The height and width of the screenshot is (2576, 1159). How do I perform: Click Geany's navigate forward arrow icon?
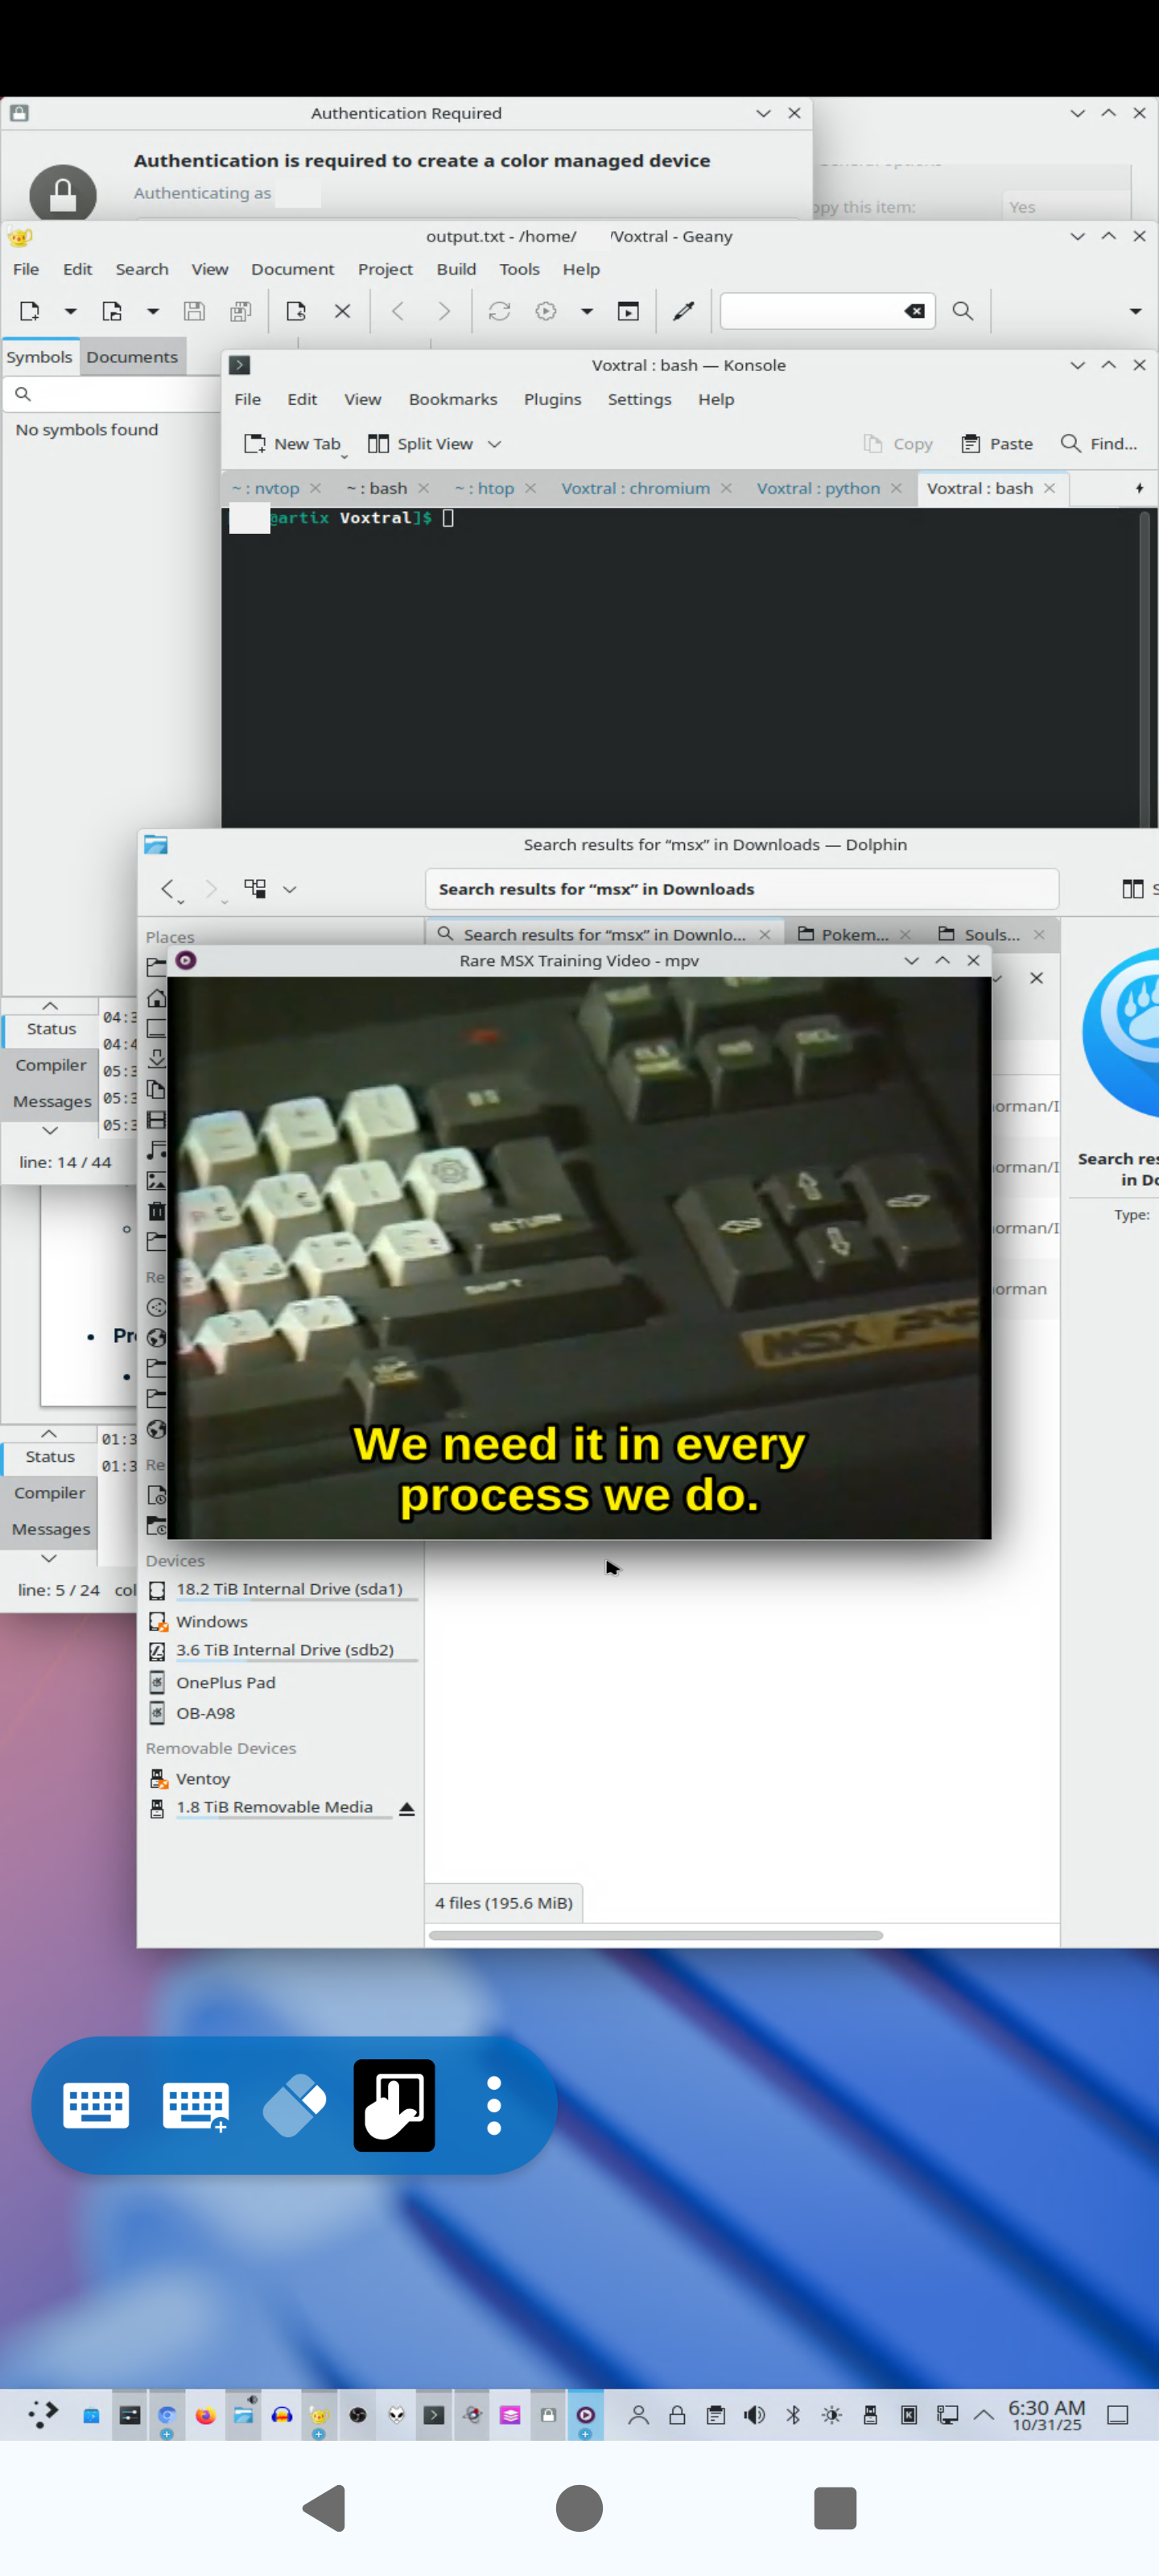click(444, 311)
